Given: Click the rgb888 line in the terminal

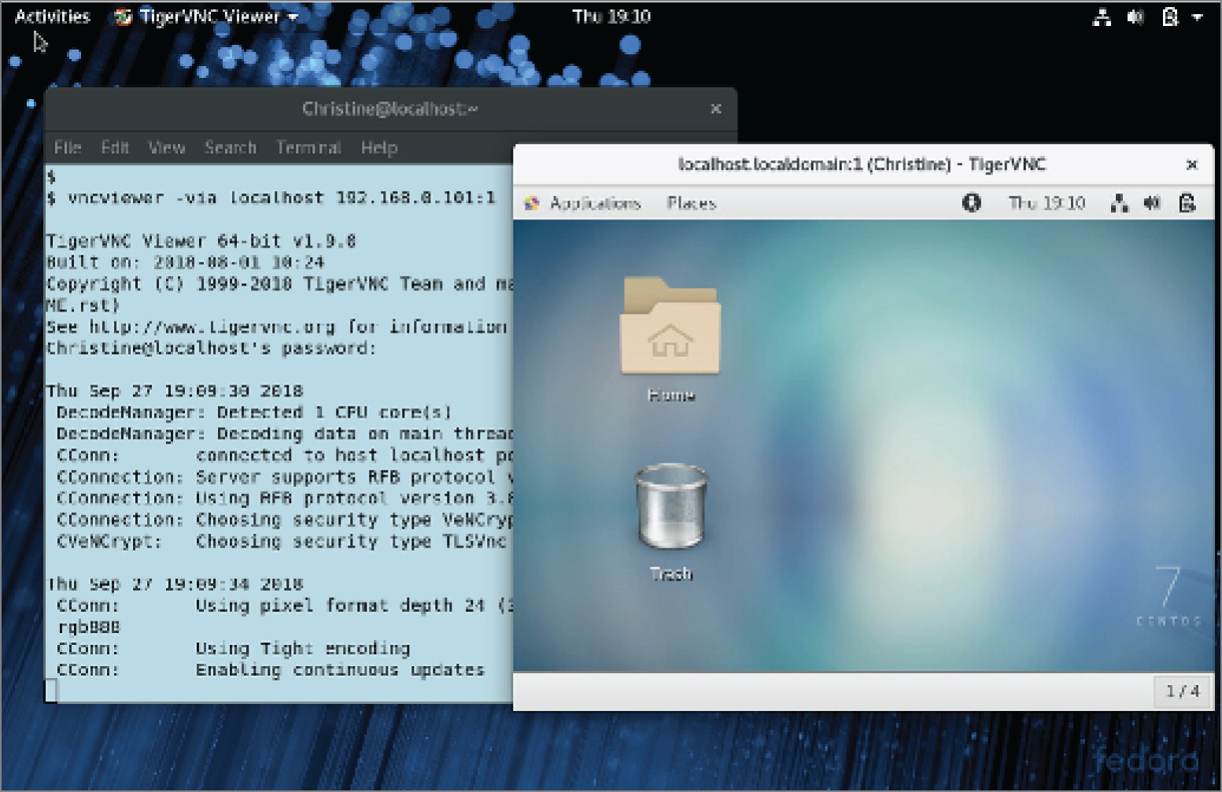Looking at the screenshot, I should [x=89, y=627].
